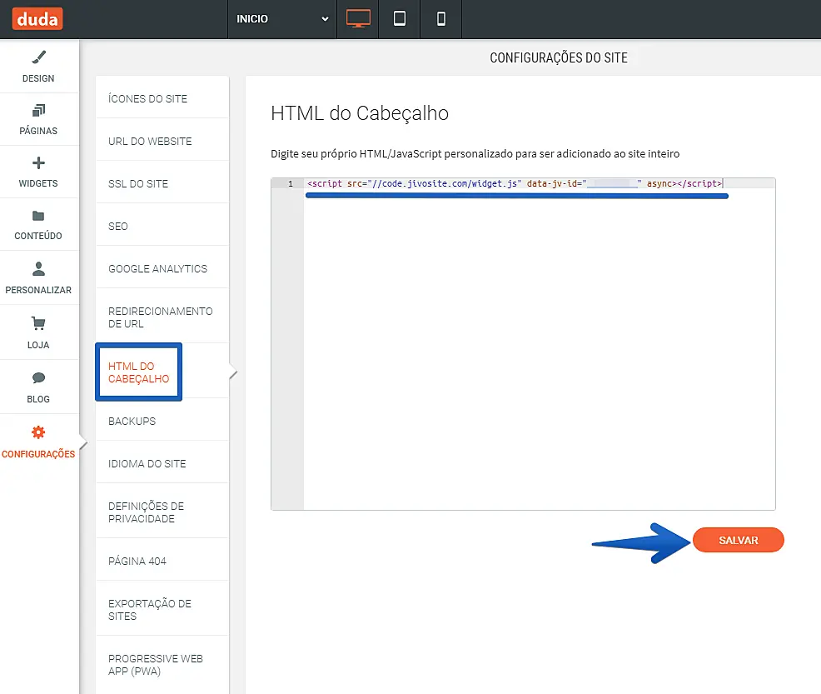Viewport: 821px width, 694px height.
Task: Expand the INICIO page dropdown
Action: 282,19
